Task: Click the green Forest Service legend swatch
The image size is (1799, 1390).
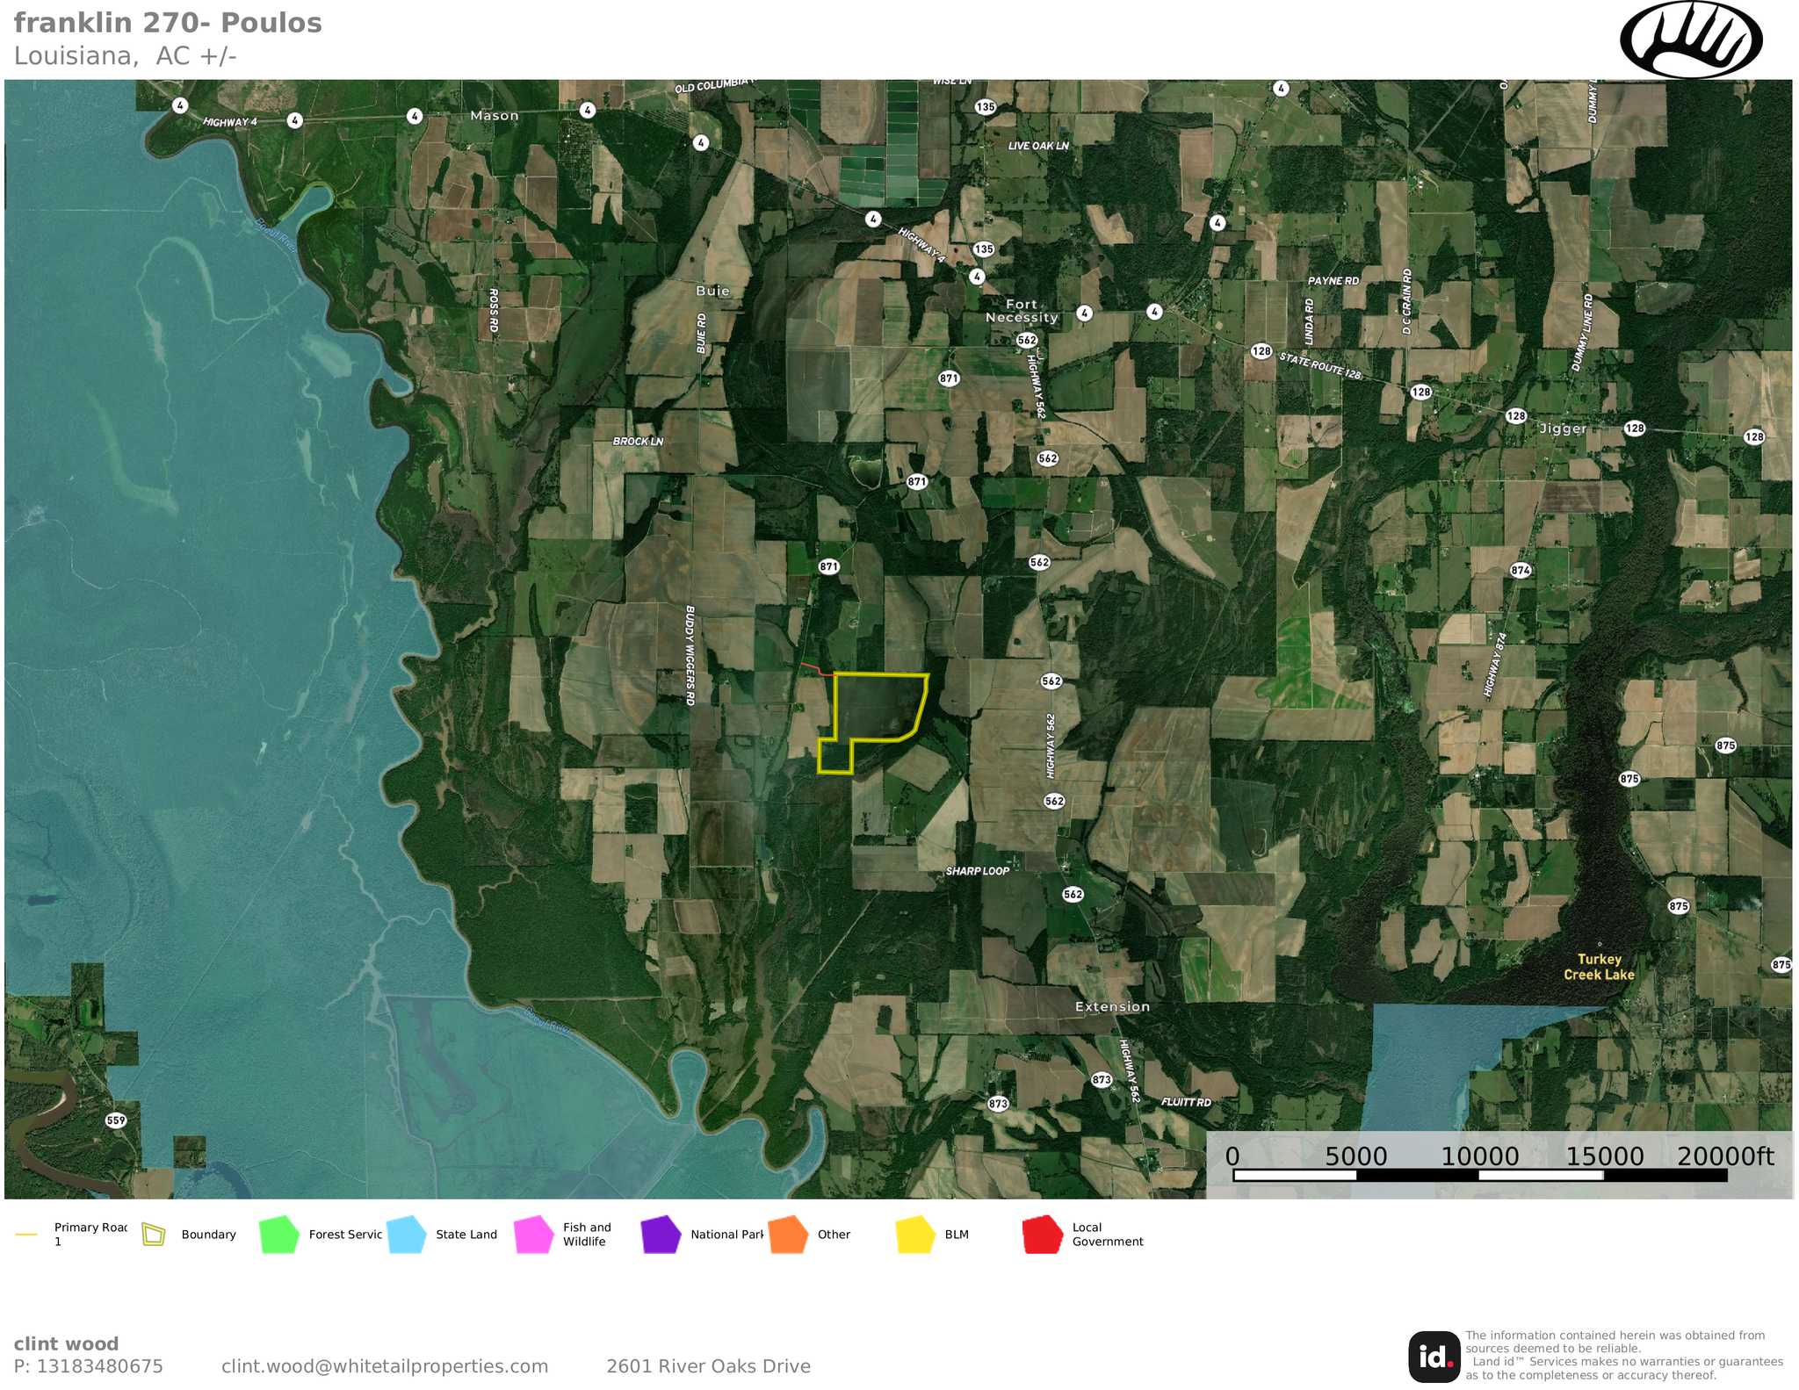Action: (280, 1235)
